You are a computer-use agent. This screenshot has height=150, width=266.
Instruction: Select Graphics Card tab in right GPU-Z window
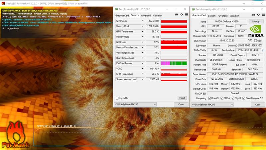click(x=199, y=15)
